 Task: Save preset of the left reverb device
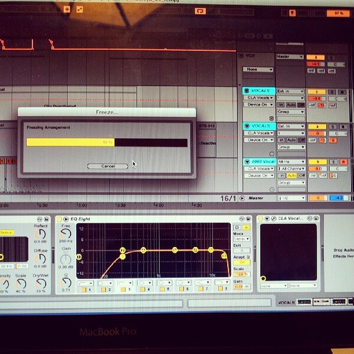click(46, 219)
